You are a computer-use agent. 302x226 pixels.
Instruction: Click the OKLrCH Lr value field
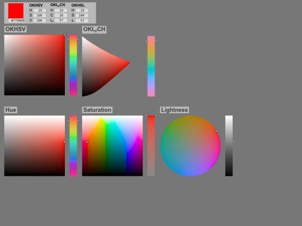(61, 21)
